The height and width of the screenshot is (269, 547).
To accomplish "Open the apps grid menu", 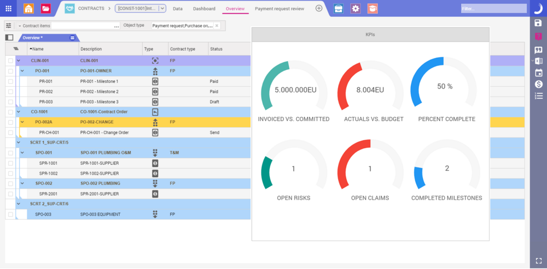I will tap(8, 8).
